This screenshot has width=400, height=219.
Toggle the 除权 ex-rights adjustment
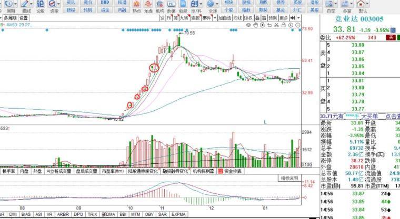click(248, 18)
